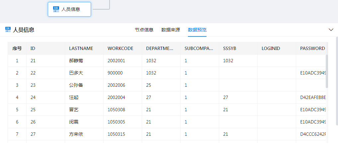The width and height of the screenshot is (338, 145).
Task: Click the LASTNAME column header
Action: (81, 48)
